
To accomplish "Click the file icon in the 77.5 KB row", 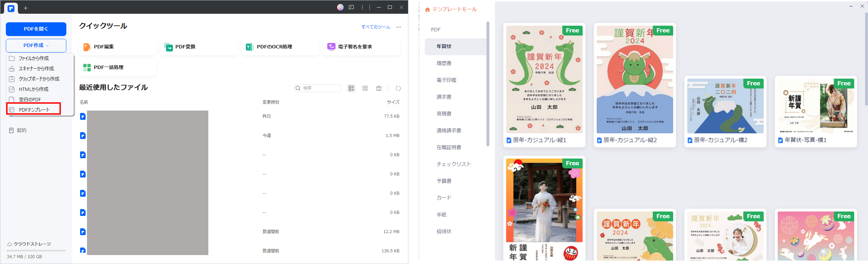I will tap(83, 116).
